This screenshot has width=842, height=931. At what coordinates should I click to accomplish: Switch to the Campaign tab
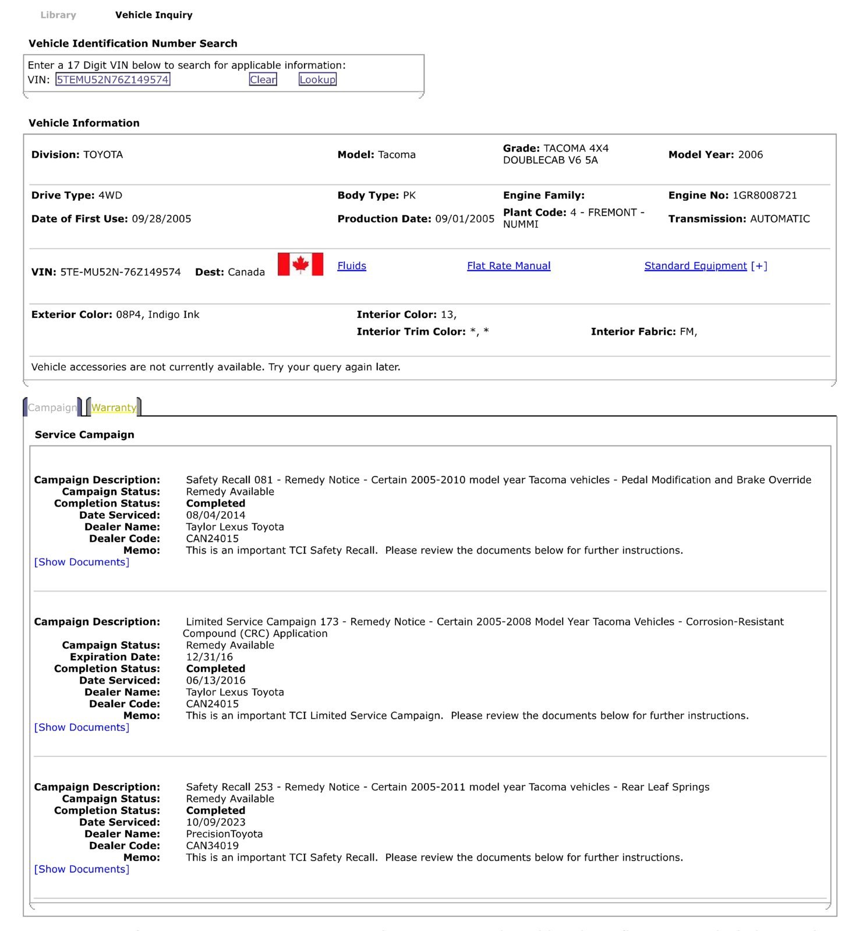(52, 408)
